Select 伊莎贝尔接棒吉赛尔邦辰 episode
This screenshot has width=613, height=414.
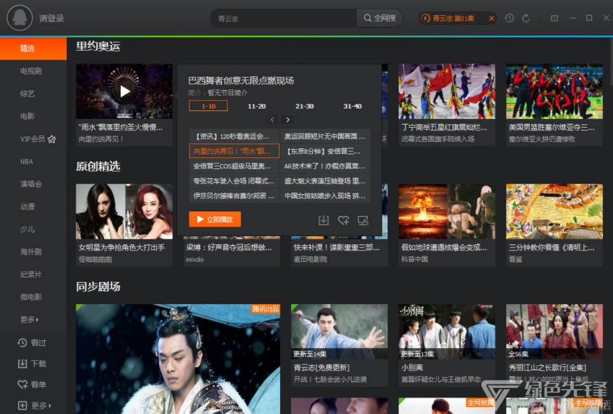coord(234,196)
